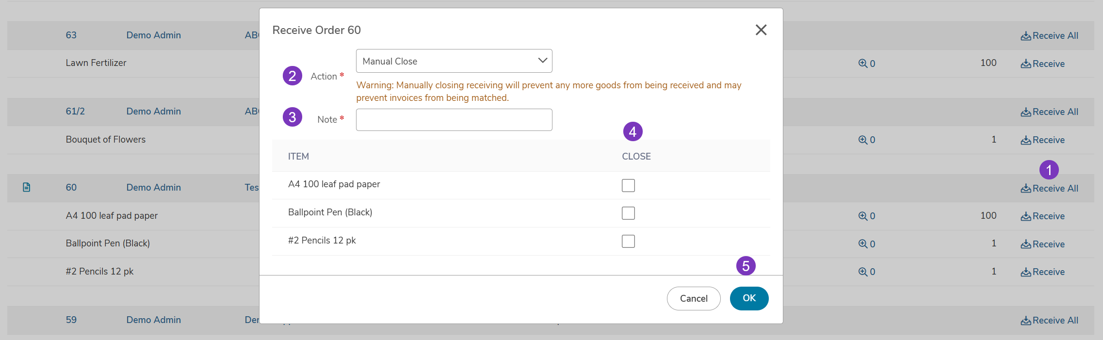The image size is (1103, 340).
Task: Click Receive All for order 61/2
Action: click(x=1049, y=112)
